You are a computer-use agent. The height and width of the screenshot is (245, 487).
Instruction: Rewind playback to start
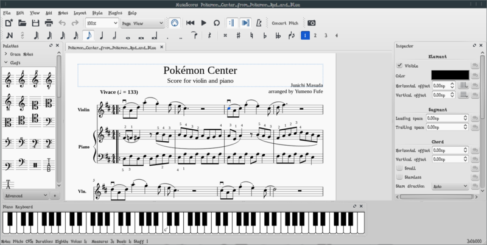click(x=190, y=23)
